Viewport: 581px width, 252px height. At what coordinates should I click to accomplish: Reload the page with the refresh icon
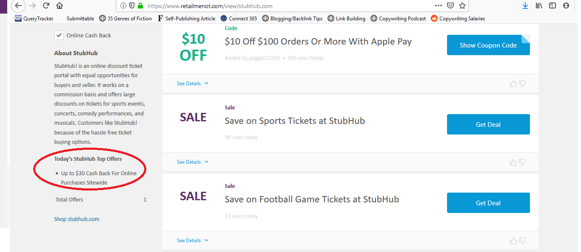[46, 6]
